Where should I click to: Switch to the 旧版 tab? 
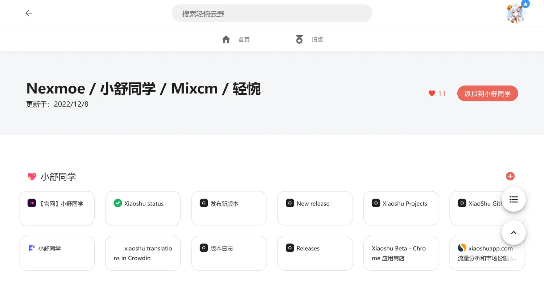click(x=309, y=39)
